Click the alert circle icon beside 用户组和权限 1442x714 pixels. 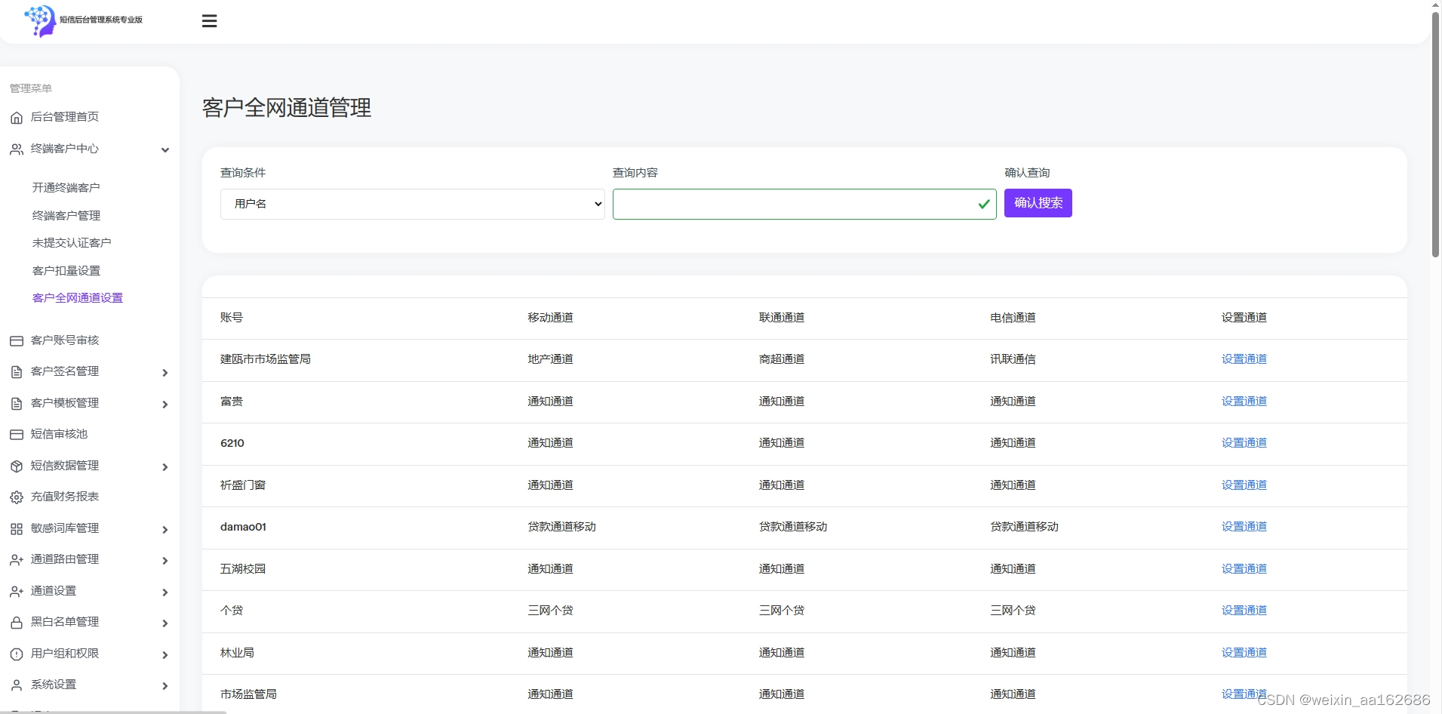click(x=17, y=654)
